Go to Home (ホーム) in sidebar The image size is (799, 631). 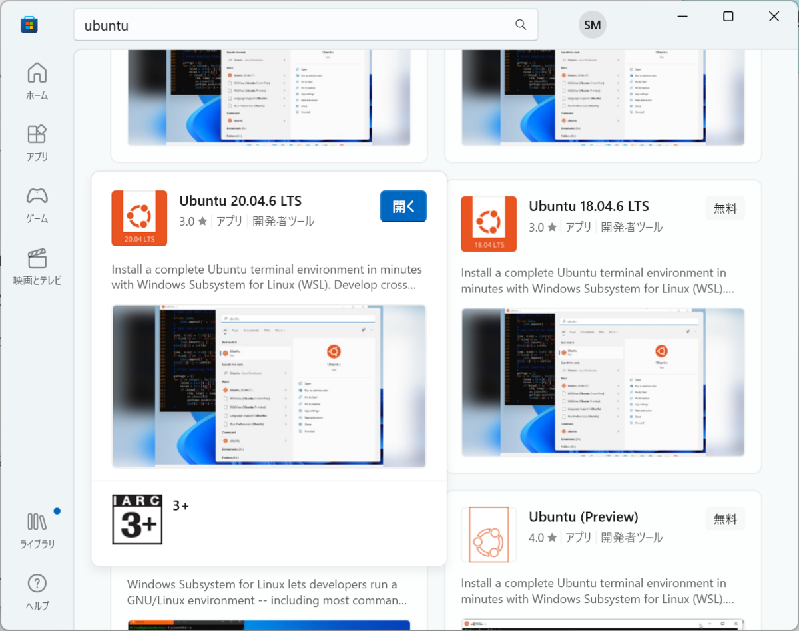coord(37,81)
